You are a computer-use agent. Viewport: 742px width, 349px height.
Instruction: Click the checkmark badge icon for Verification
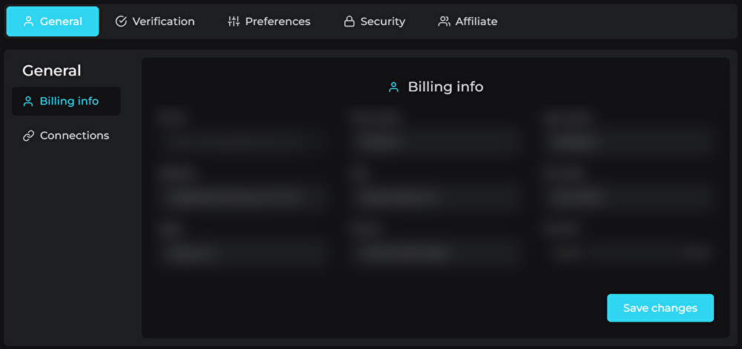tap(121, 21)
